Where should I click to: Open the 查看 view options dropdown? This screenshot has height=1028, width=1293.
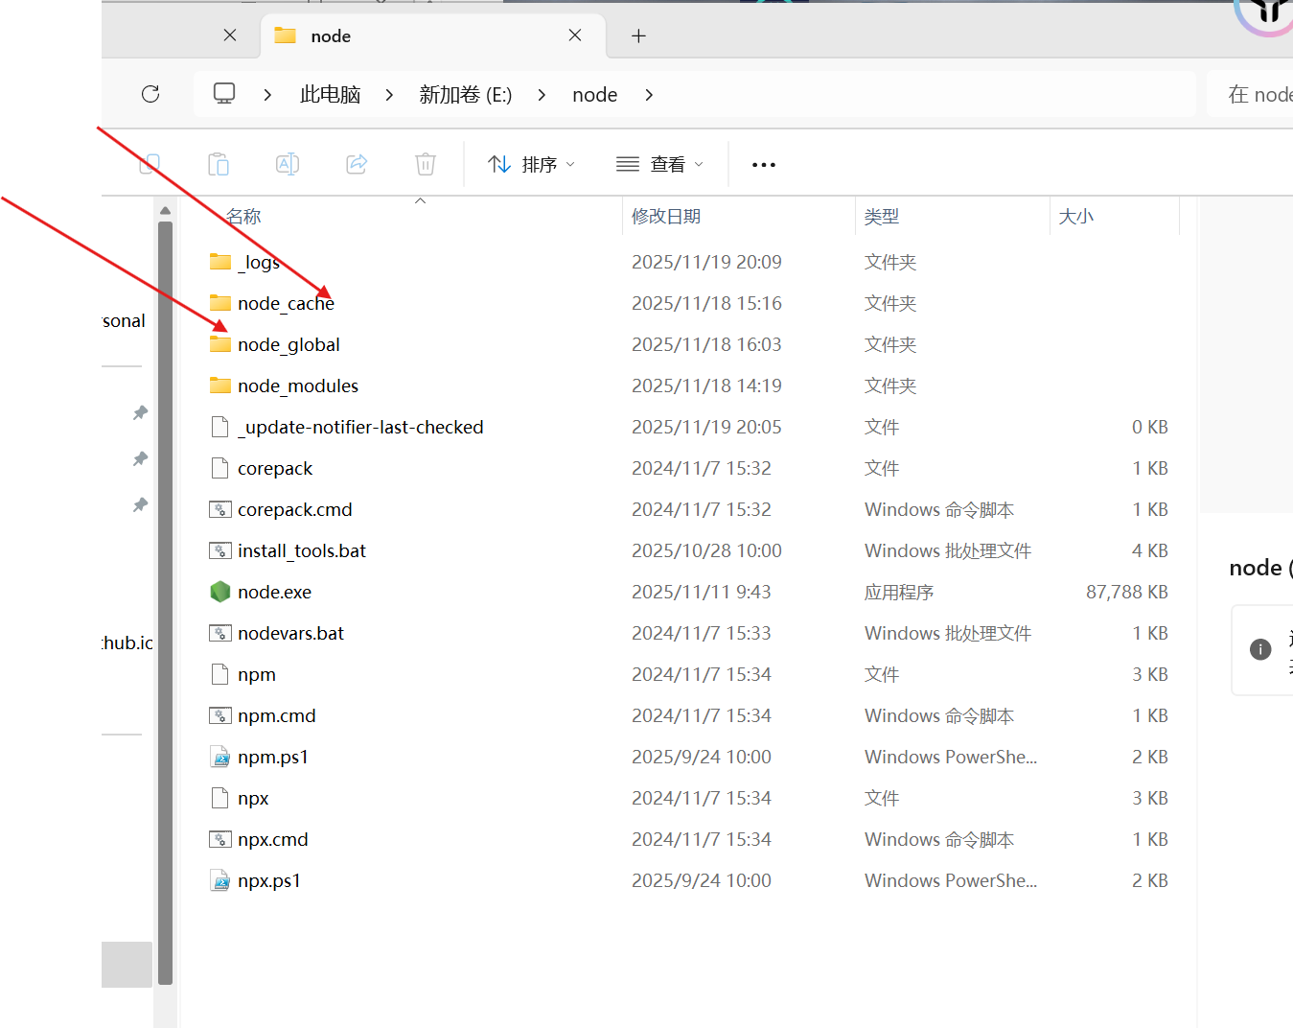658,164
